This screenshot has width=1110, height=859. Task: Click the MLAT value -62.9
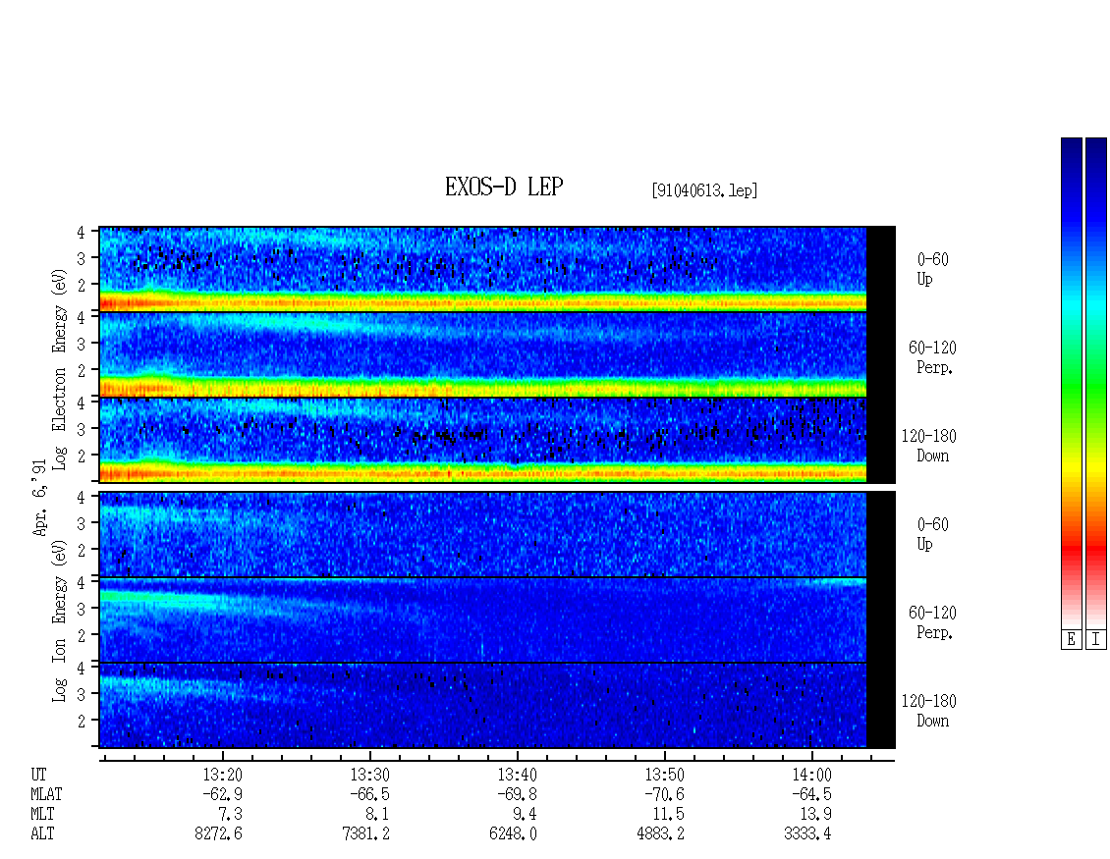[222, 794]
